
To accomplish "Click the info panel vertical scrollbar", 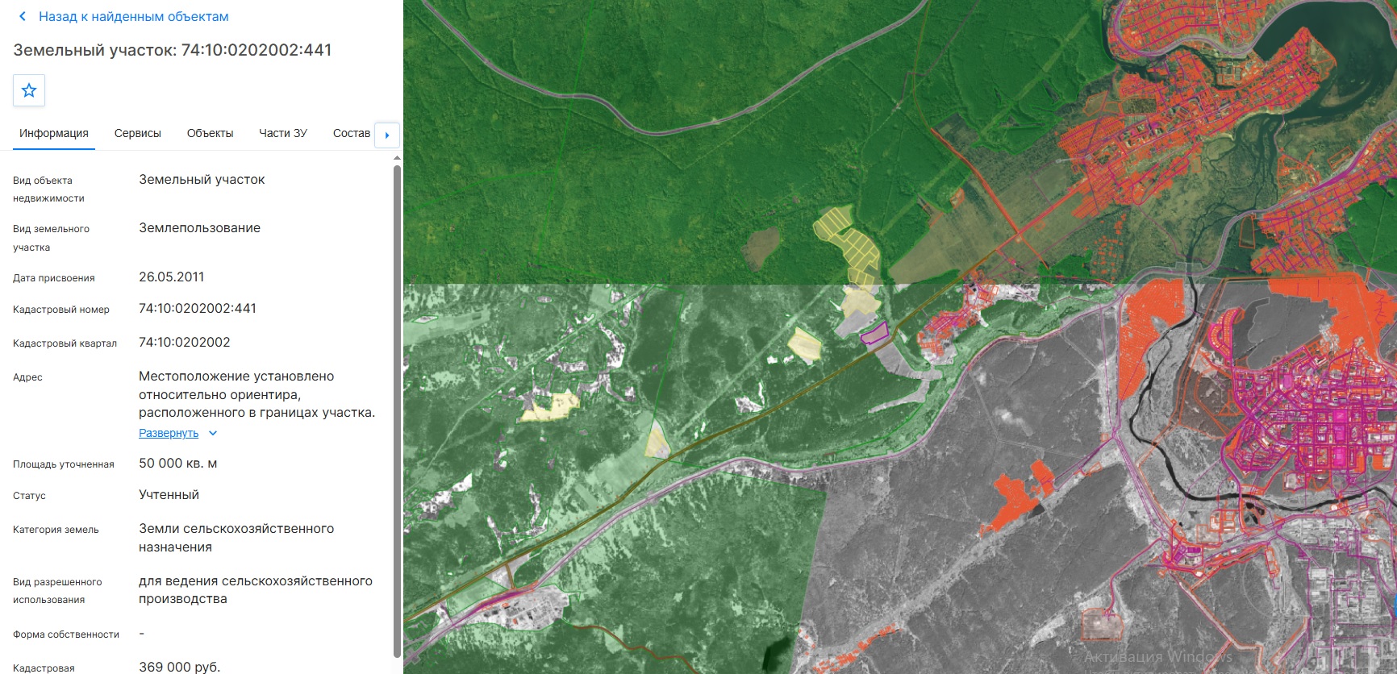I will click(397, 411).
